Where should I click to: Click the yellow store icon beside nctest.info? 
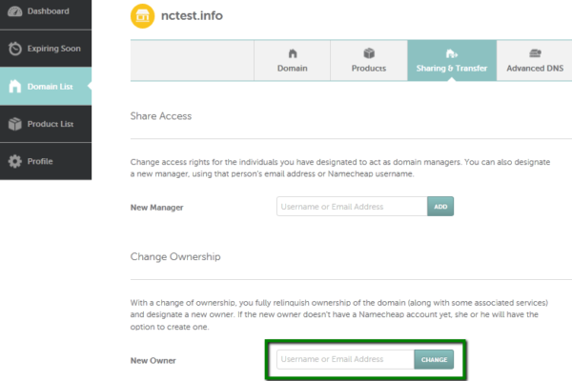click(143, 16)
